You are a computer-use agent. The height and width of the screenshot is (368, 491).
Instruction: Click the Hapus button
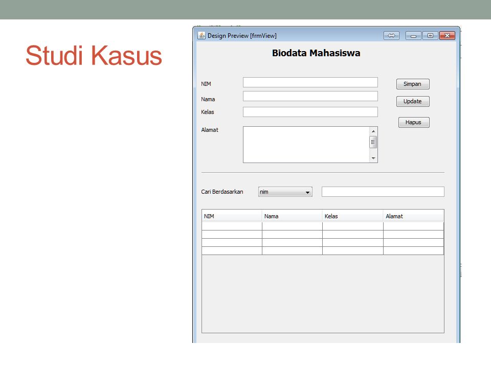click(x=414, y=122)
